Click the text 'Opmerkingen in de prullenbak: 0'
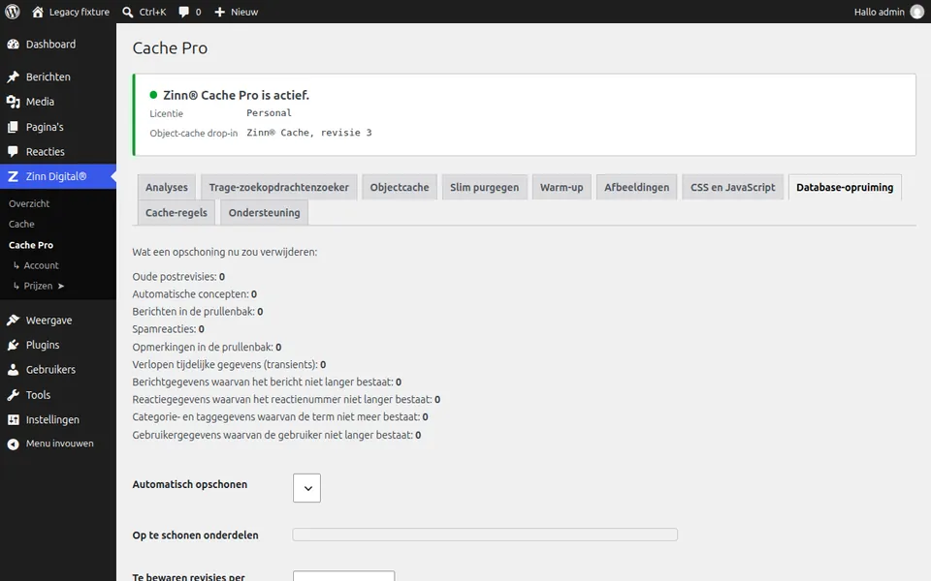Image resolution: width=931 pixels, height=581 pixels. pos(207,347)
